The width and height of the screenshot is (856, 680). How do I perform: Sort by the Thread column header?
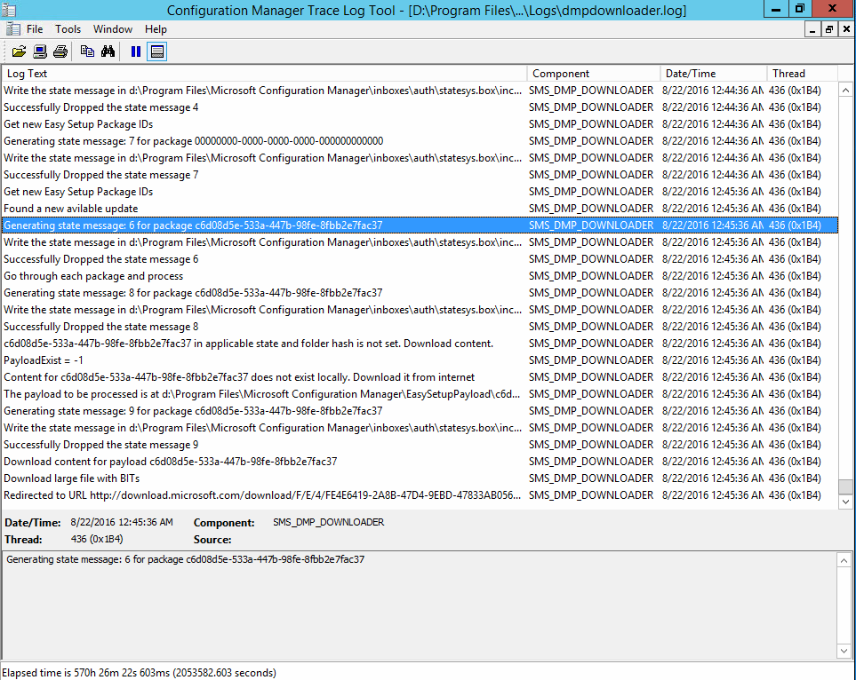[x=802, y=74]
